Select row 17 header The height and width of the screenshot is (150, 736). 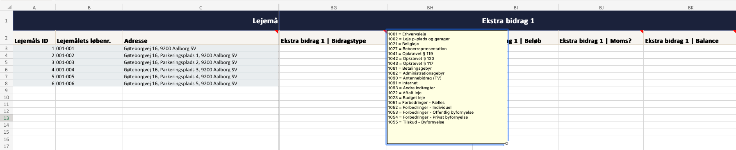6,146
